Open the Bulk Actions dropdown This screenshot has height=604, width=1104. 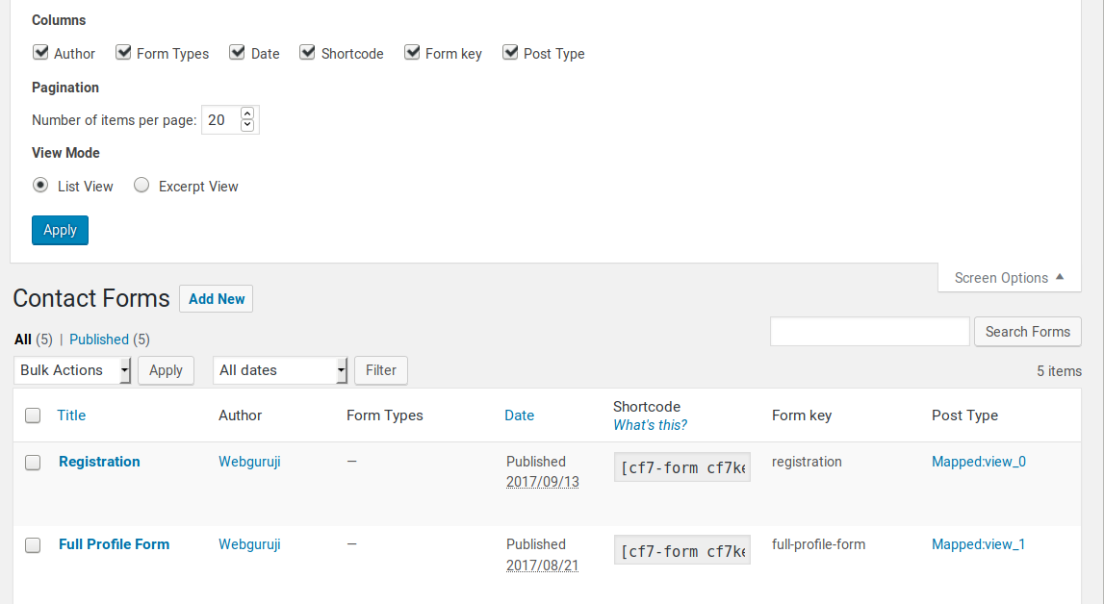[72, 370]
